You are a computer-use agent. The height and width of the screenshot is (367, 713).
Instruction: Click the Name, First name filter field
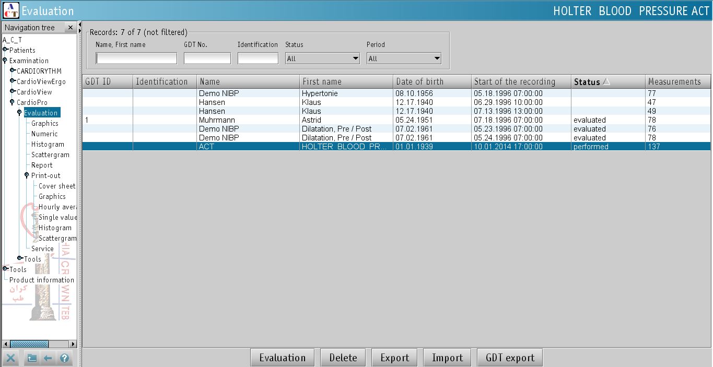click(136, 58)
